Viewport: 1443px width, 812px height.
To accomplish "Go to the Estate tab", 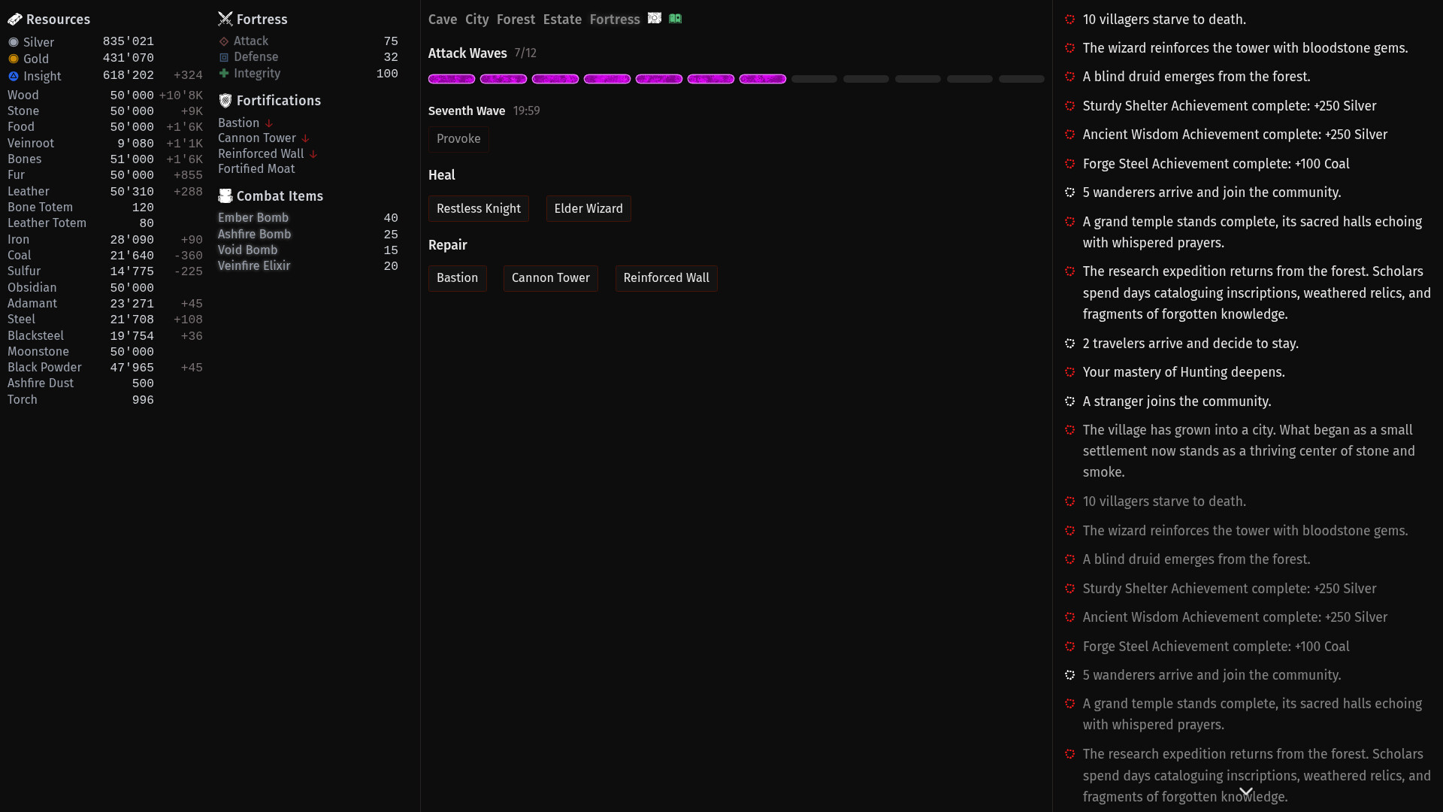I will [562, 20].
